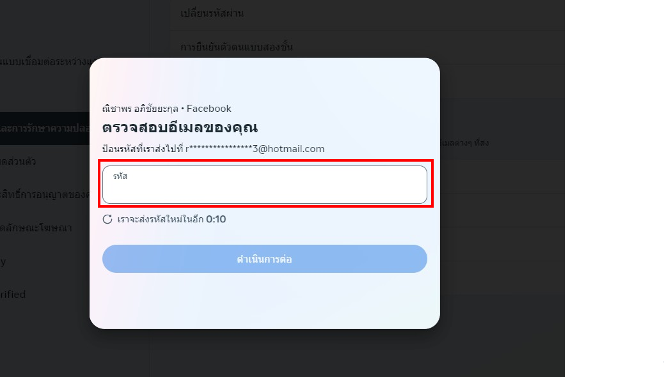Click the small รหัส placeholder label
664x377 pixels.
point(120,176)
